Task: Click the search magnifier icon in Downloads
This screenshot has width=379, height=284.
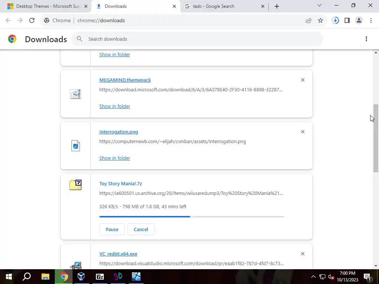Action: coord(79,39)
